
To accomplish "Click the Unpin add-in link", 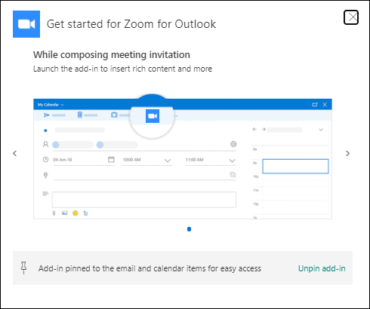I will [x=322, y=268].
